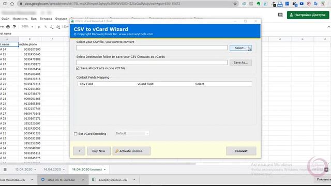This screenshot has width=331, height=186.
Task: Expand options for the rightmost .csv download
Action: (x=134, y=180)
